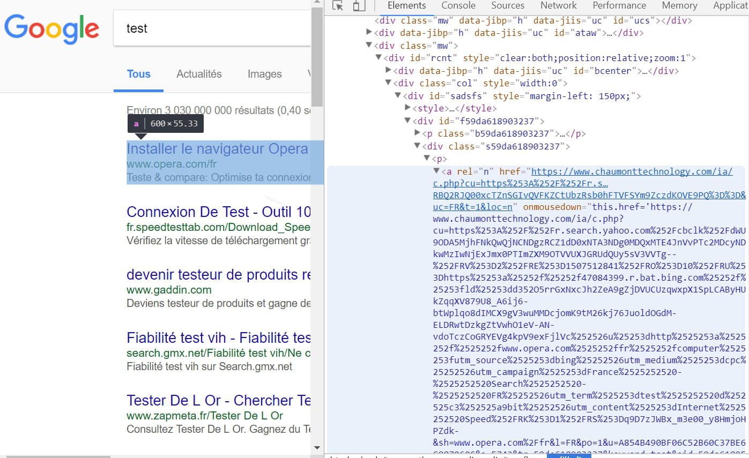Open 'Connexion De Test - Outil' result

point(218,212)
